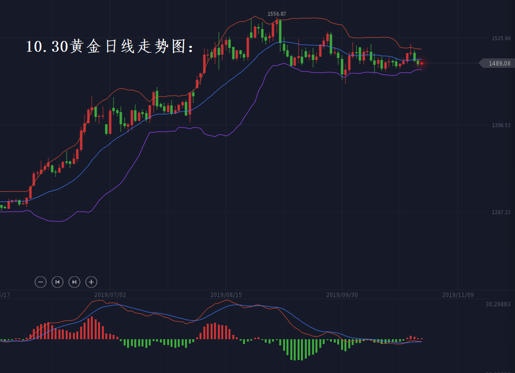Click the red latest-price dot marker
The height and width of the screenshot is (373, 515).
click(x=422, y=63)
